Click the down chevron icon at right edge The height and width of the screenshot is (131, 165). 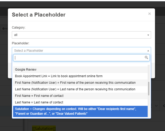click(156, 106)
